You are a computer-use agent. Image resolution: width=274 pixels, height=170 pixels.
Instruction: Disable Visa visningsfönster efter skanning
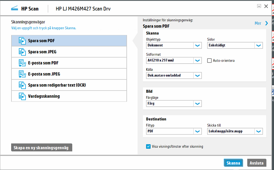click(x=148, y=146)
